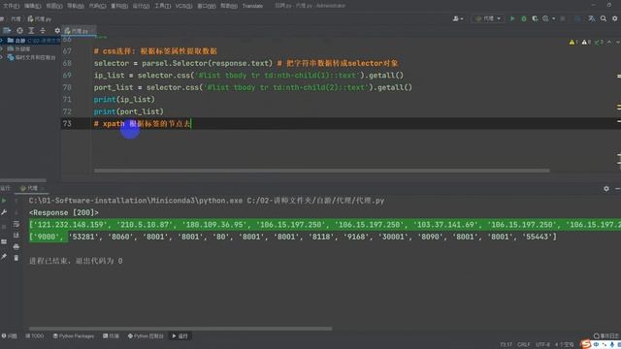Click the green typo check indicator

coord(599,42)
